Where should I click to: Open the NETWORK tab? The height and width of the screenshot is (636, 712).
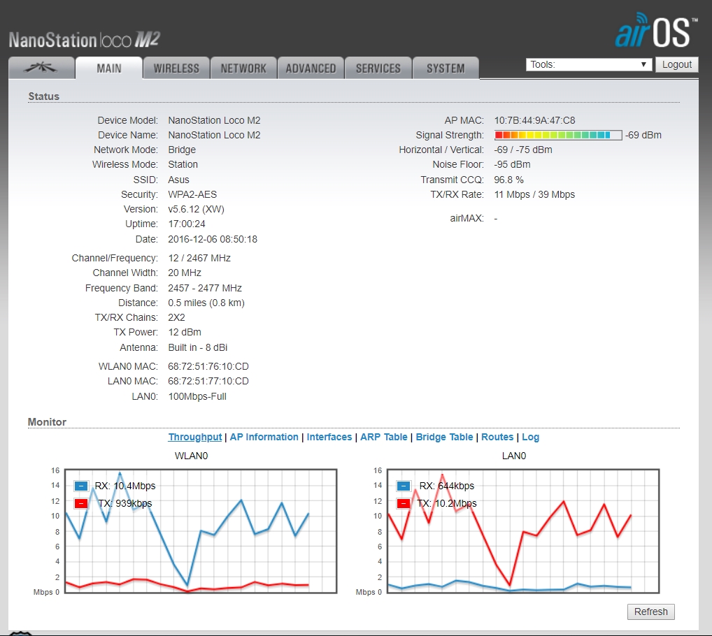click(x=243, y=68)
